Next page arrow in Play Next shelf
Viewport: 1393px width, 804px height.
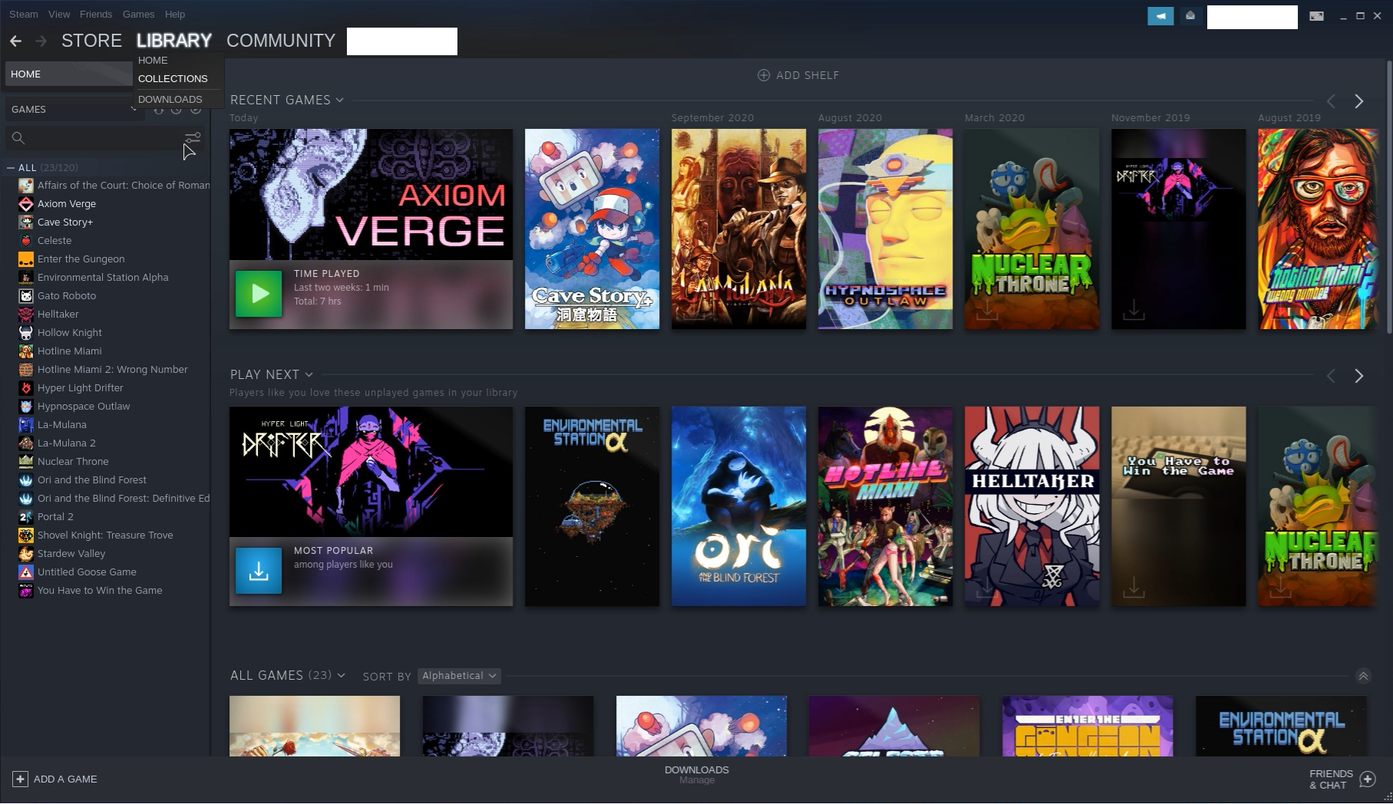point(1359,376)
